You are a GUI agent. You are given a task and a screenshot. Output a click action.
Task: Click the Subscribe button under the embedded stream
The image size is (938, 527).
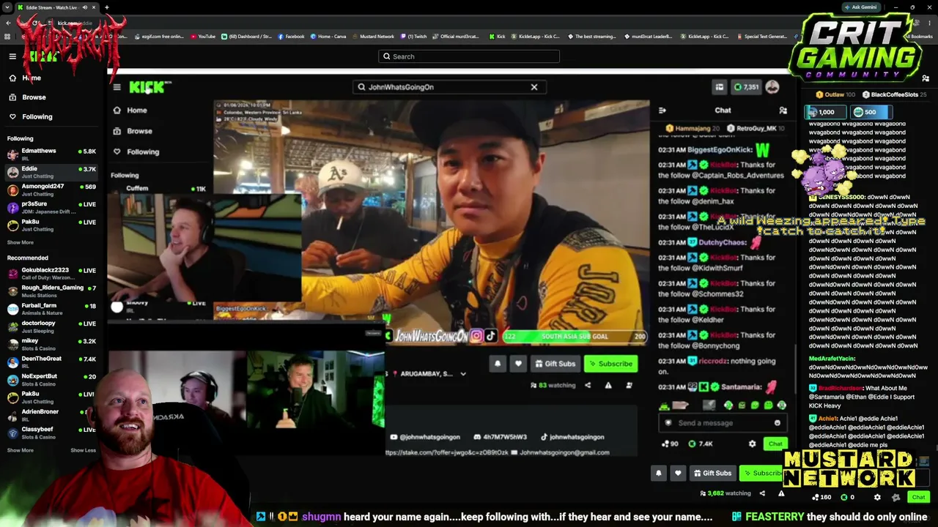tap(610, 364)
